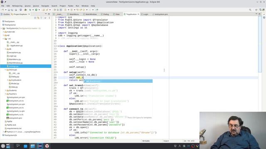Viewport: 266px width, 149px height.
Task: Collapse the src folder
Action: point(3,38)
